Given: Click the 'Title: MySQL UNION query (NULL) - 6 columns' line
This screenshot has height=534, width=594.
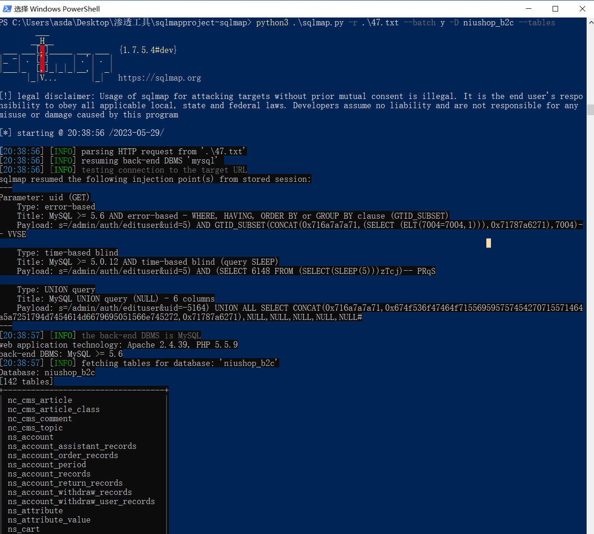Looking at the screenshot, I should (x=116, y=299).
